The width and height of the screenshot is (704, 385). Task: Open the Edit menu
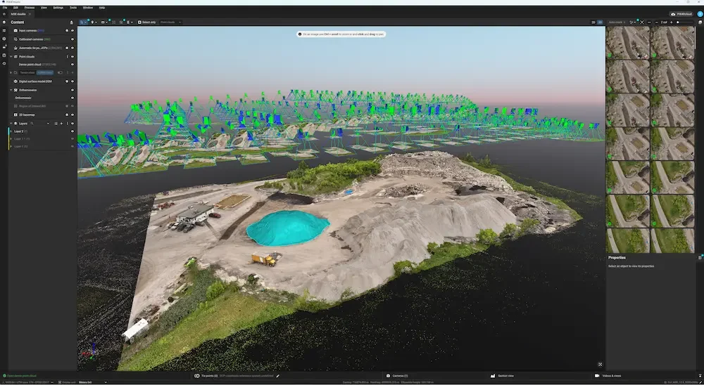(x=15, y=8)
